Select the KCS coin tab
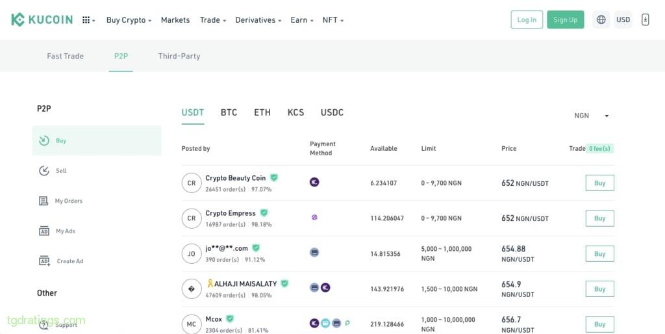The height and width of the screenshot is (334, 665). point(295,112)
